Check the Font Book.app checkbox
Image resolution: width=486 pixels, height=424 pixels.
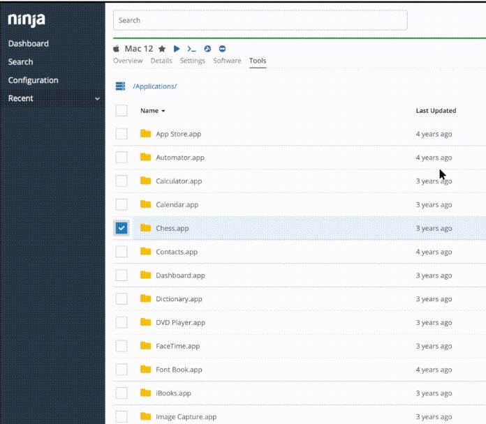(x=121, y=370)
